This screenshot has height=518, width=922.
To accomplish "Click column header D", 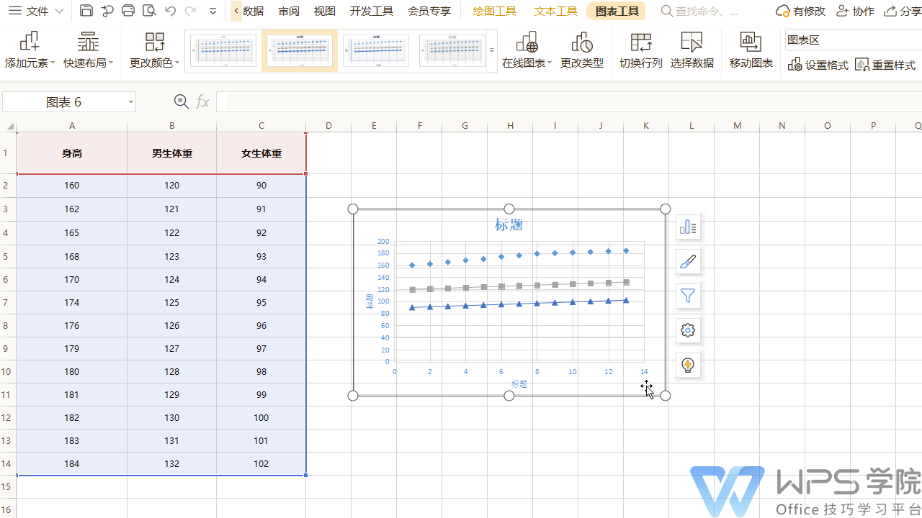I will pyautogui.click(x=328, y=126).
